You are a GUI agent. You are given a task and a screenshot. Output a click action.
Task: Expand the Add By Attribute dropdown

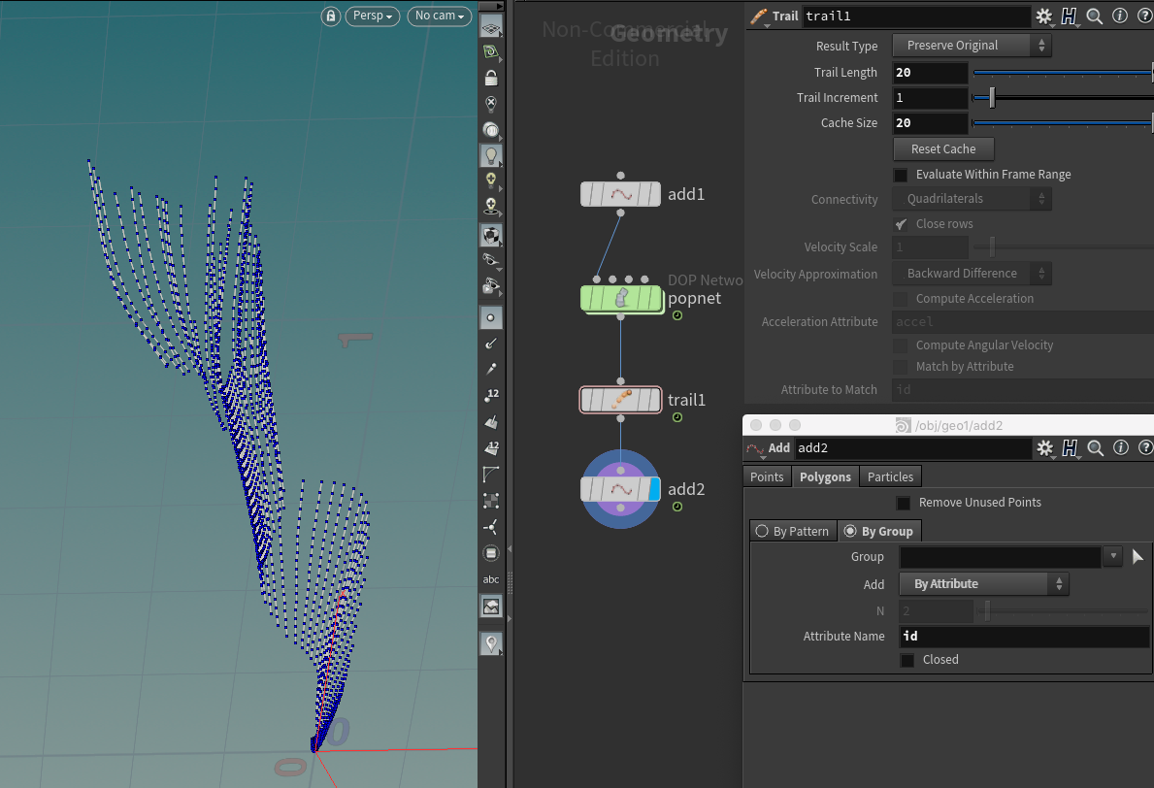pos(984,584)
